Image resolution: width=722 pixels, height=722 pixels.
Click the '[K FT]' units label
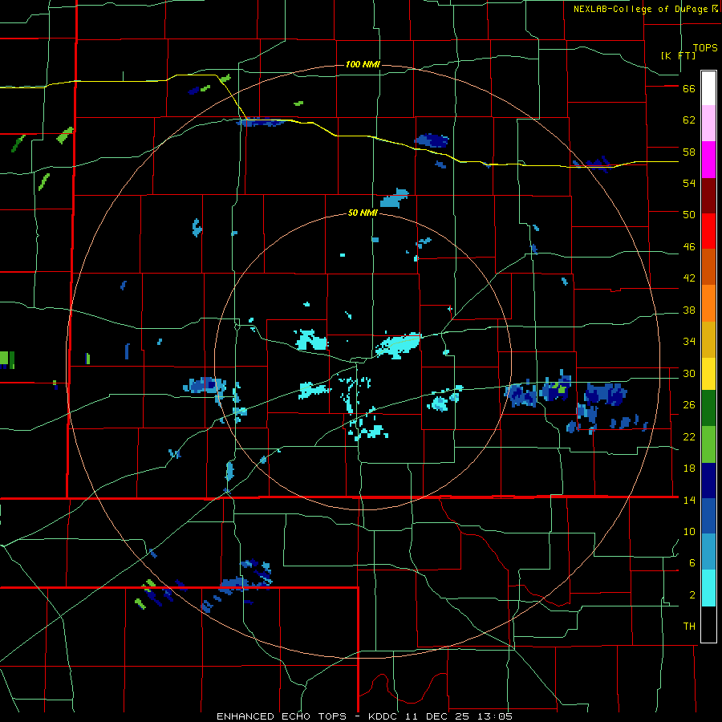(x=678, y=55)
